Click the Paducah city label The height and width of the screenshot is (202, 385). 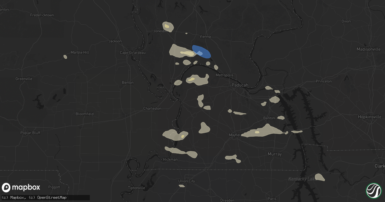point(240,85)
